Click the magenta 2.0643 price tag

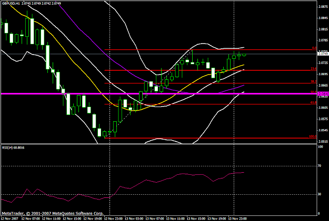[x=323, y=93]
